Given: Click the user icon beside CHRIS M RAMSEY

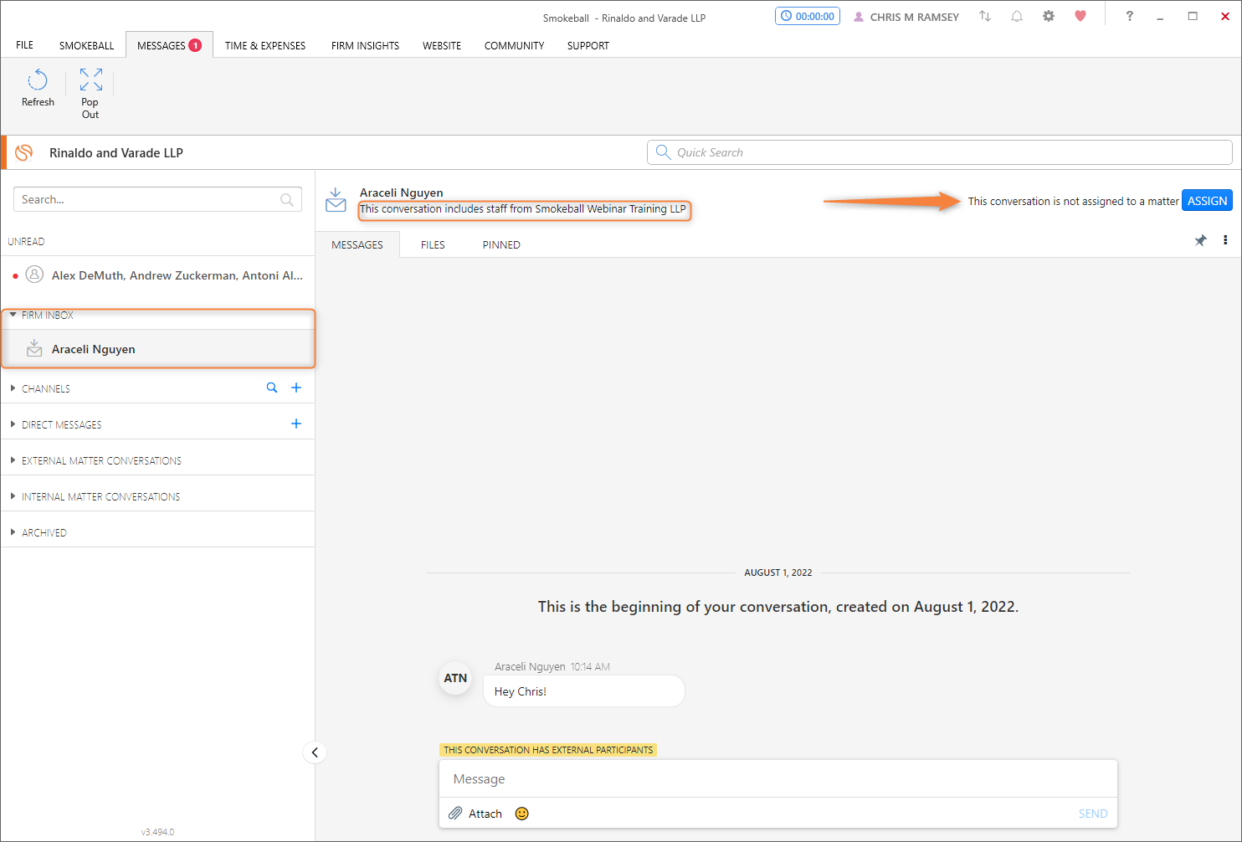Looking at the screenshot, I should (x=859, y=17).
